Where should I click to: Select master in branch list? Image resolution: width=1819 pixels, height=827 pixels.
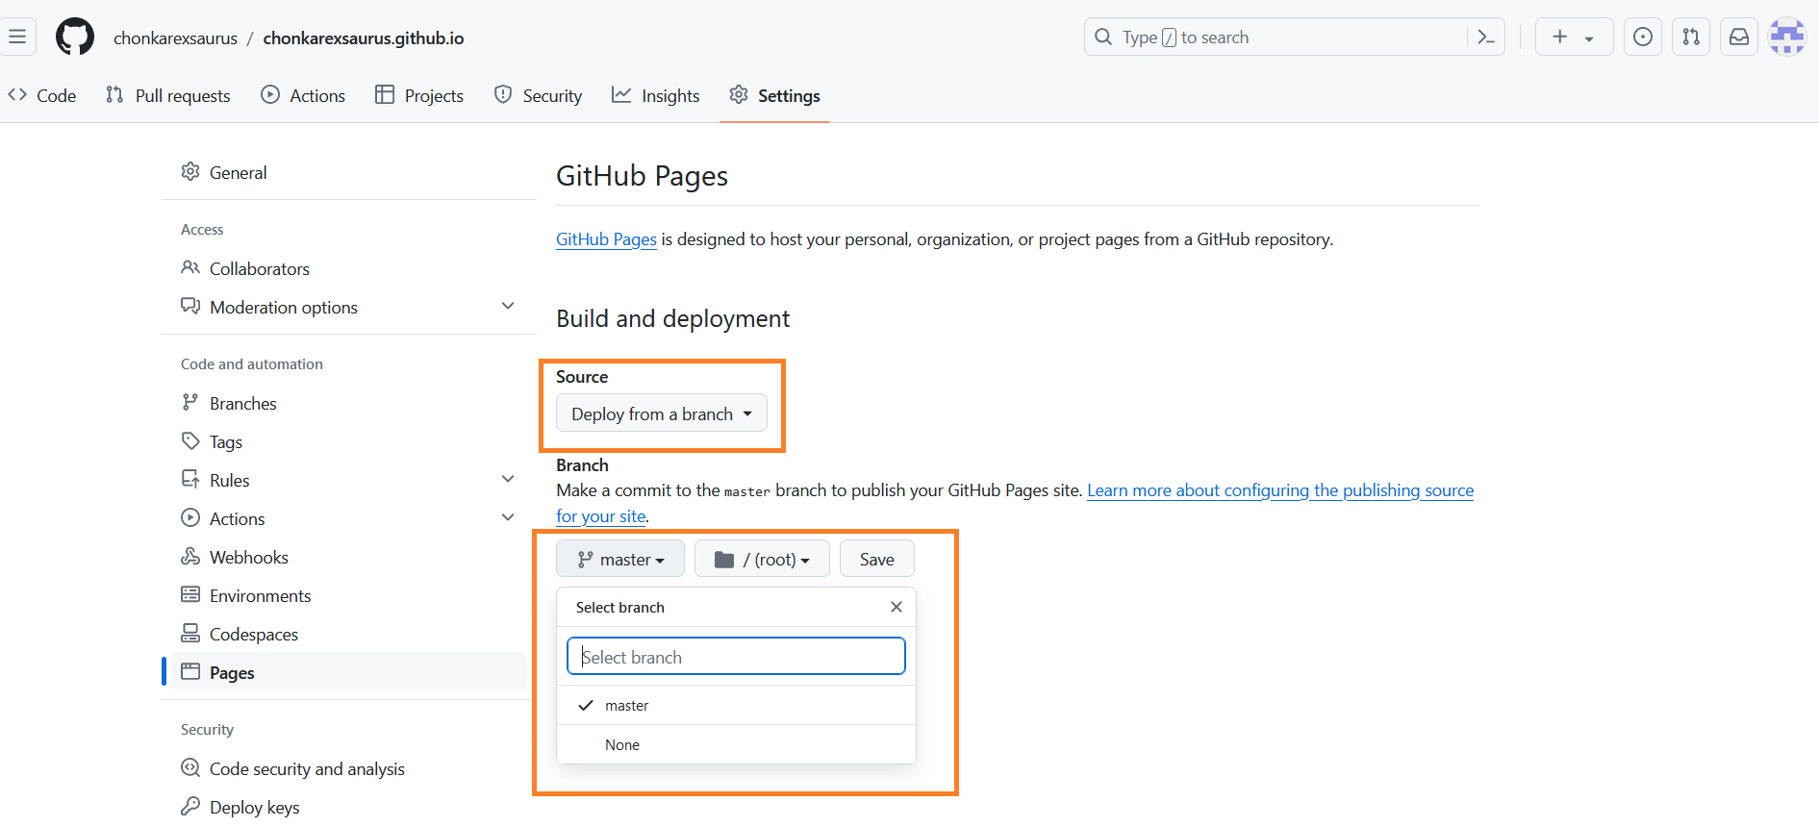tap(736, 705)
